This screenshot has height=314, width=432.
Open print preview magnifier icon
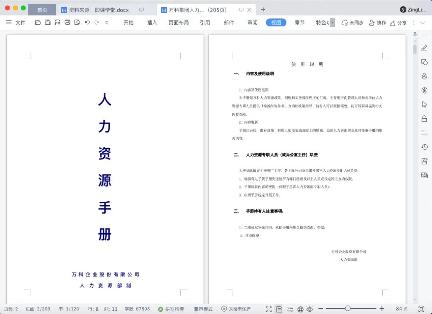click(78, 22)
